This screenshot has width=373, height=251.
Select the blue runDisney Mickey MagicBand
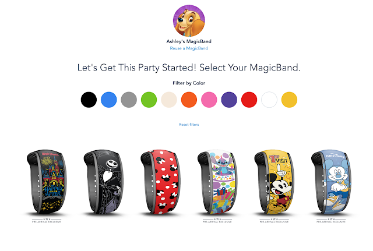coord(331,182)
